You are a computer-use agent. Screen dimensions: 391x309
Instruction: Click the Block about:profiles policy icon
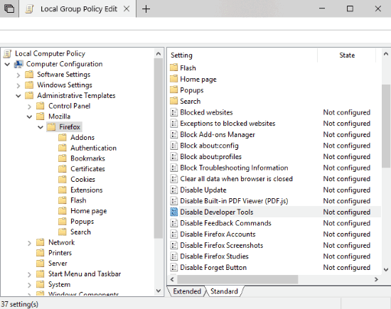[x=173, y=157]
